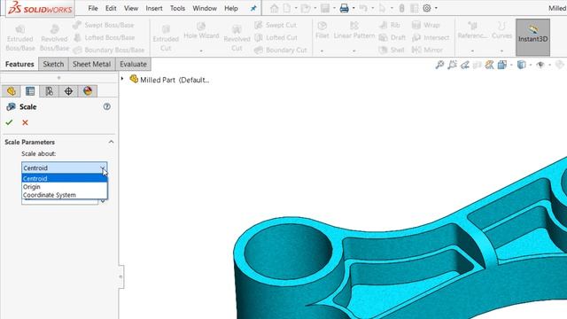Open the Options gear icon
Image resolution: width=567 pixels, height=319 pixels.
(x=427, y=8)
